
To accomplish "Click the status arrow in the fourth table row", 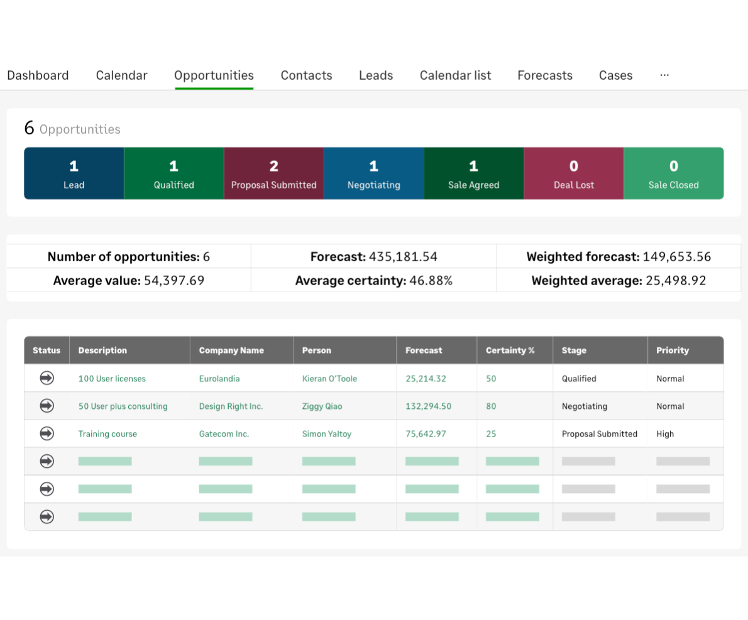I will (x=47, y=461).
